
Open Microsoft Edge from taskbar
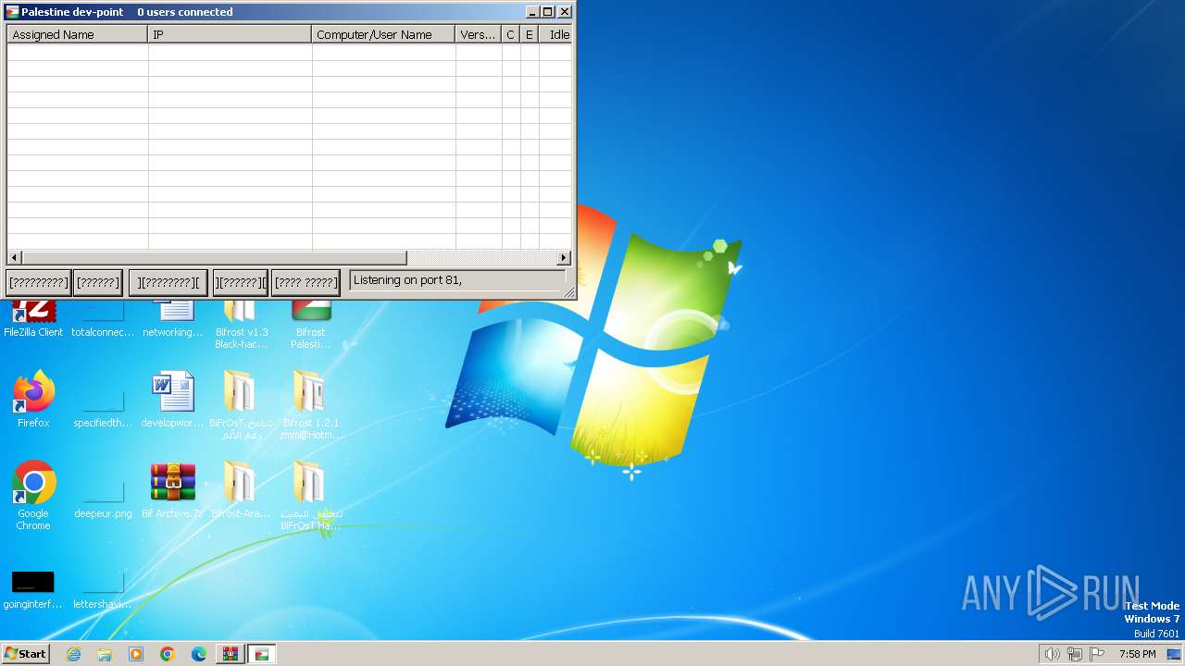pyautogui.click(x=199, y=654)
